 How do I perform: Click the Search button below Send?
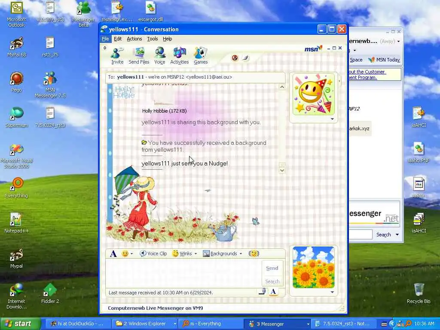point(272,281)
